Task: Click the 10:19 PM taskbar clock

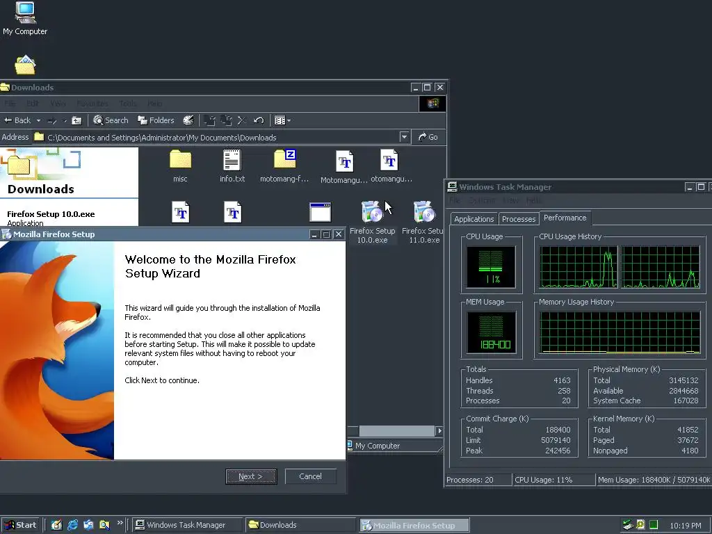Action: click(685, 526)
